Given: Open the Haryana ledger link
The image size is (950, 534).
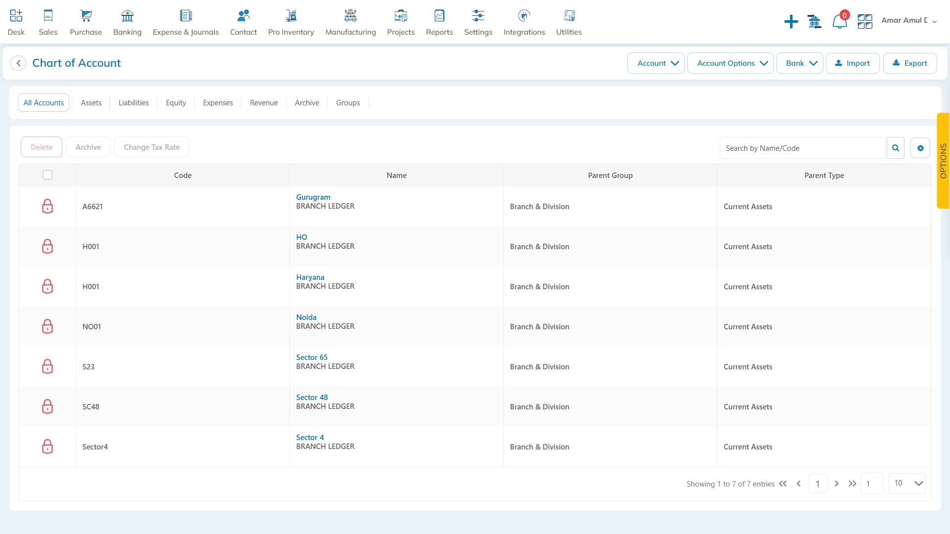Looking at the screenshot, I should point(310,277).
